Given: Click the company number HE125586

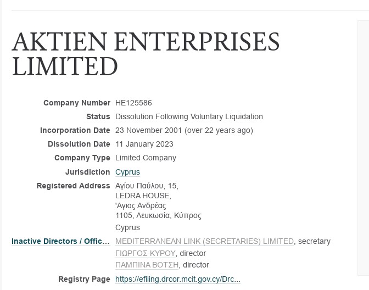Looking at the screenshot, I should (133, 103).
